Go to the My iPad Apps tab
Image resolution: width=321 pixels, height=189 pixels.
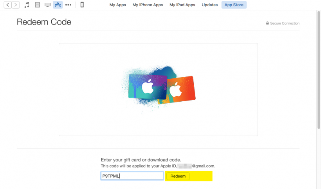(182, 5)
